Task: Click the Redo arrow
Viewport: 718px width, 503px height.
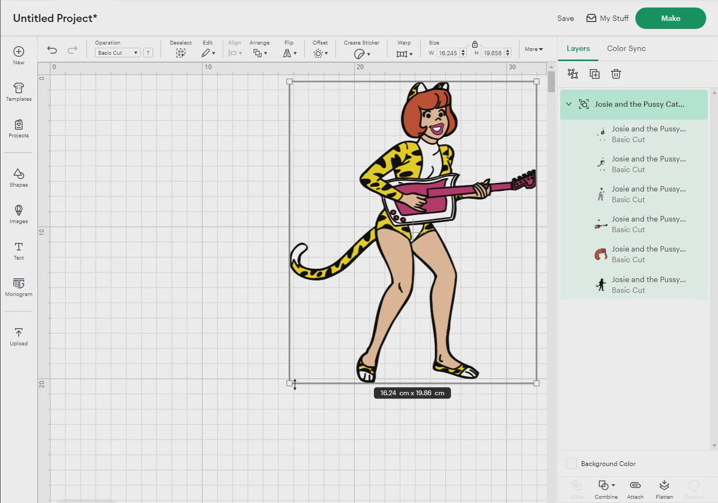Action: tap(72, 50)
